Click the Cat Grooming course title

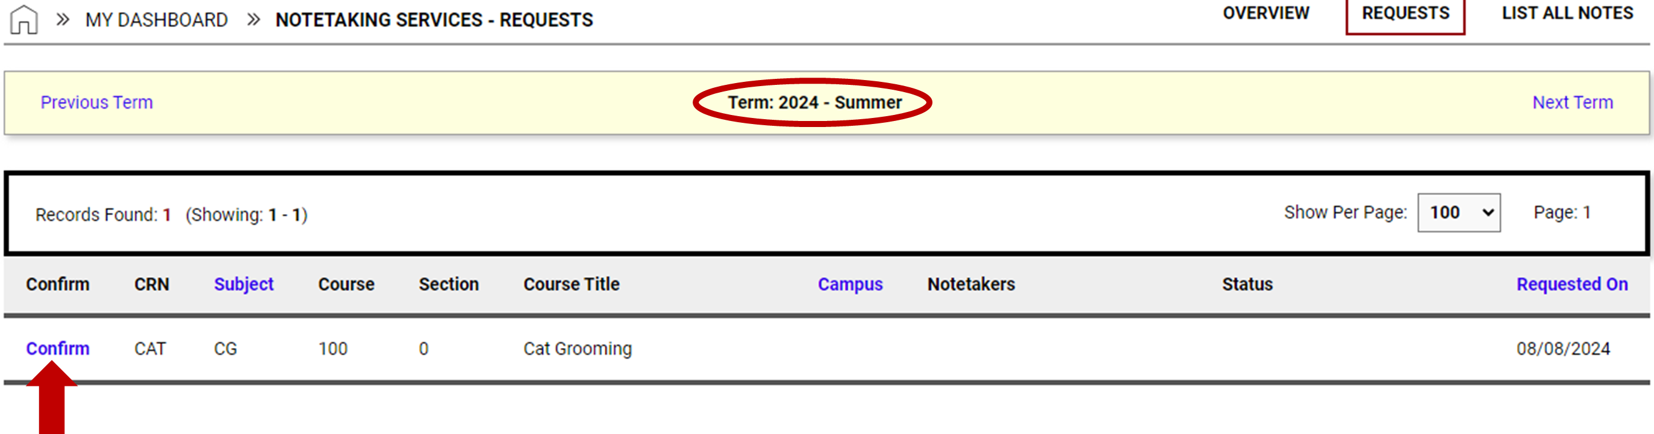[576, 349]
